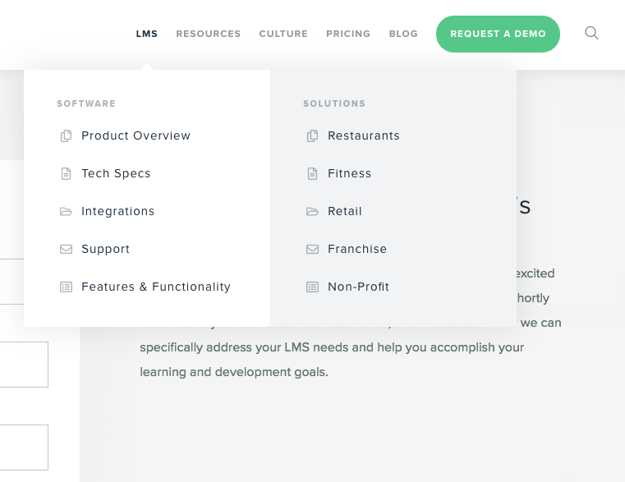Open the Blog page
Viewport: 625px width, 482px height.
pos(403,34)
